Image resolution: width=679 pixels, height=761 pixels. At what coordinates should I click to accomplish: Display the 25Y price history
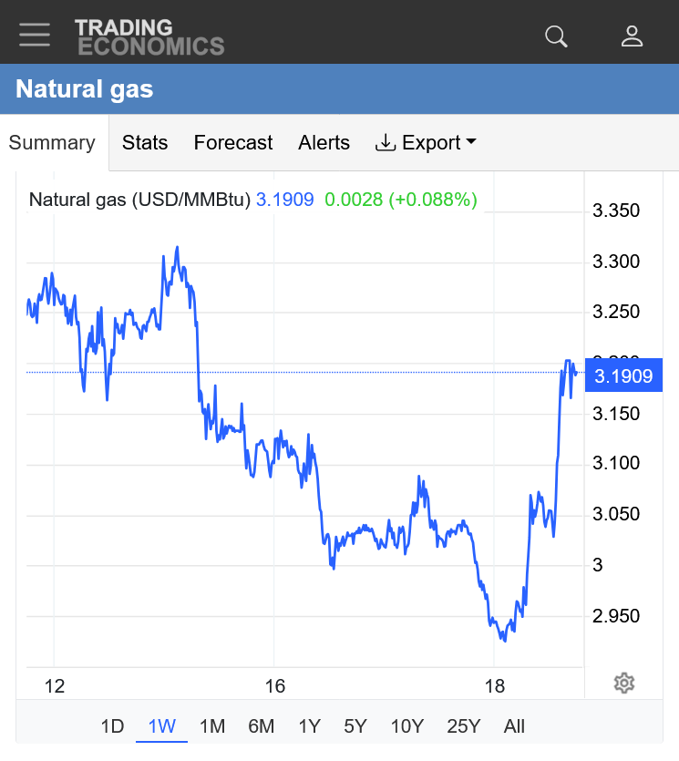click(463, 726)
